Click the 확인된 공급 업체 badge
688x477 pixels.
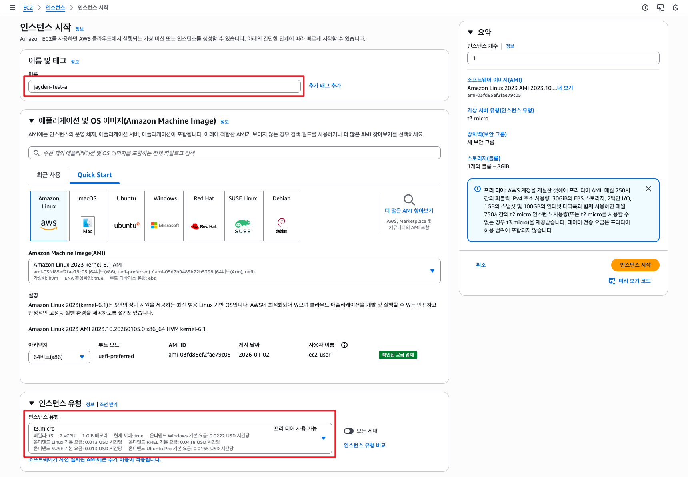pos(398,355)
